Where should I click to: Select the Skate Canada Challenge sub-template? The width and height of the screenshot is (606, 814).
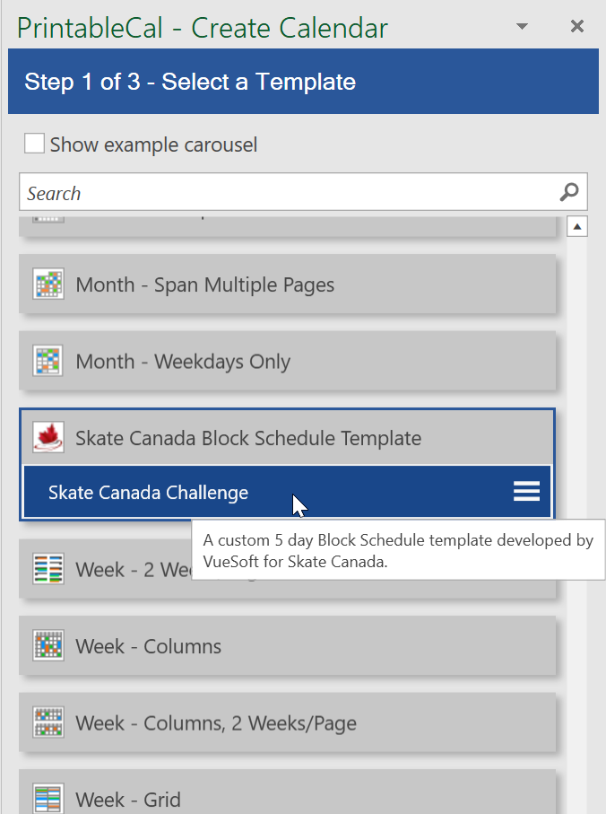click(x=149, y=492)
